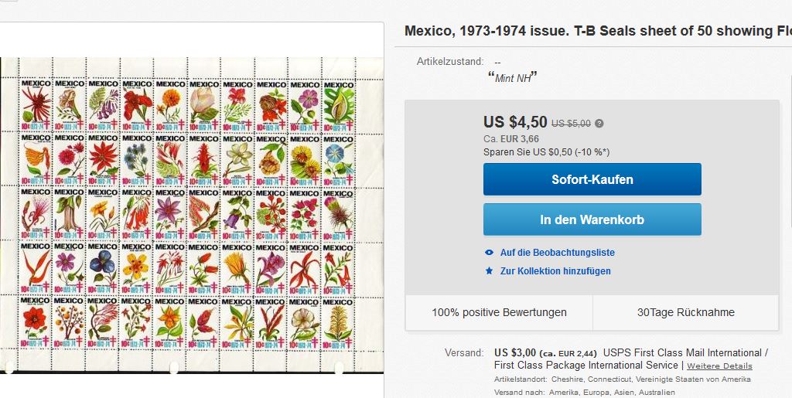
Task: Click the star icon for Kollektion
Action: [489, 271]
